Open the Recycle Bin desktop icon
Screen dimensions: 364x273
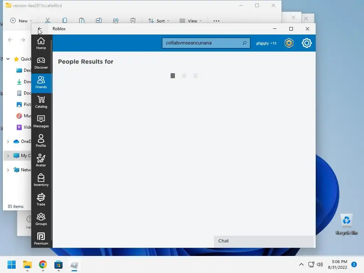pyautogui.click(x=347, y=224)
